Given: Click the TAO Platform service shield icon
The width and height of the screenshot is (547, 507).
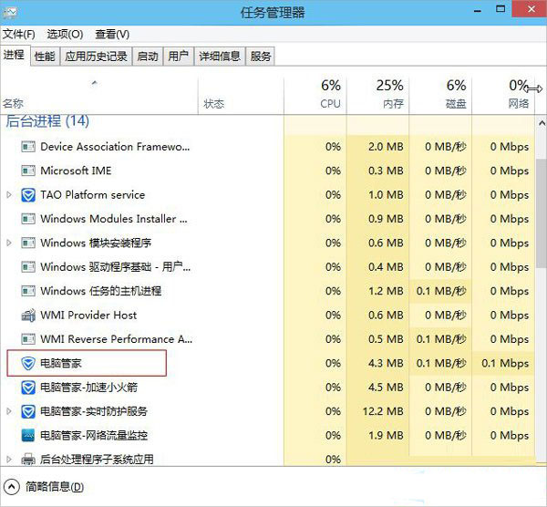Looking at the screenshot, I should (28, 195).
